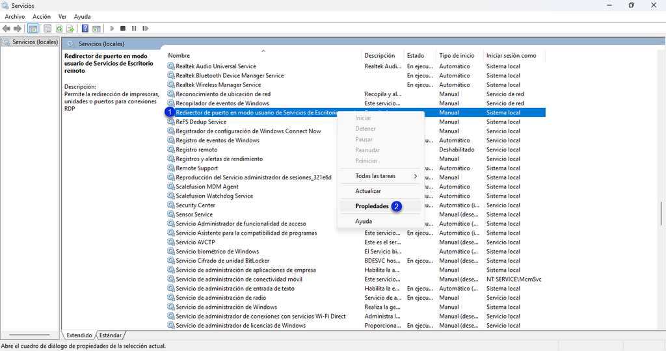Click the Restart Service toolbar icon
The width and height of the screenshot is (666, 351).
(145, 29)
